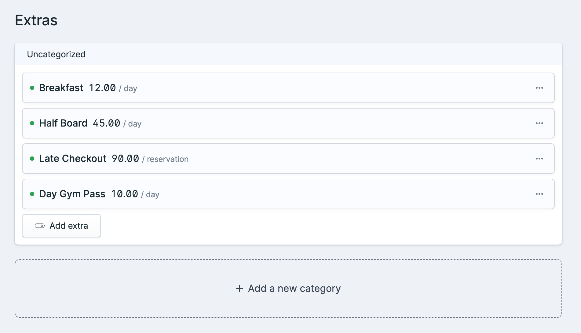Click the toggle icon on the Add extra button
This screenshot has width=581, height=333.
(x=40, y=226)
